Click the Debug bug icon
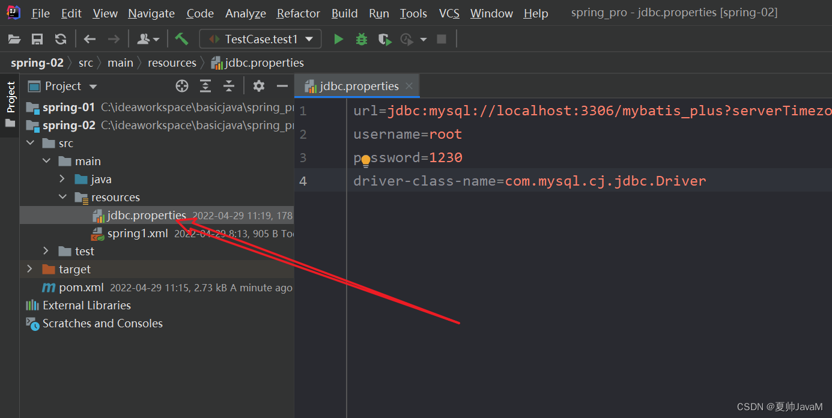Screen dimensions: 832x418 pyautogui.click(x=362, y=40)
